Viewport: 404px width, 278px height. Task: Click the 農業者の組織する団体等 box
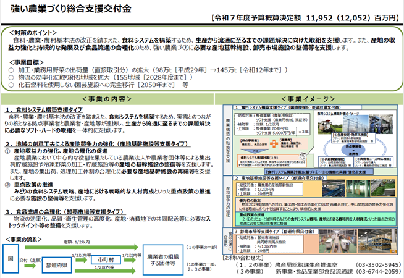pyautogui.click(x=163, y=259)
